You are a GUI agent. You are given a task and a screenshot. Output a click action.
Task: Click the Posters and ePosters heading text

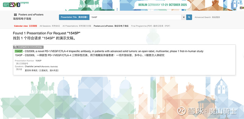(x=31, y=15)
